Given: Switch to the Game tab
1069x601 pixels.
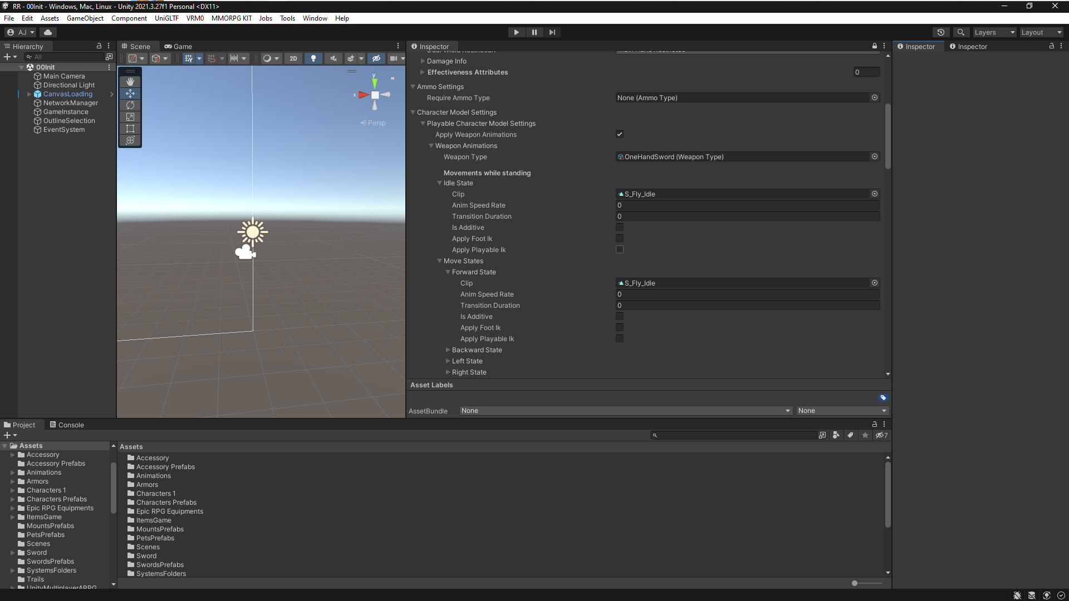Looking at the screenshot, I should pos(178,46).
